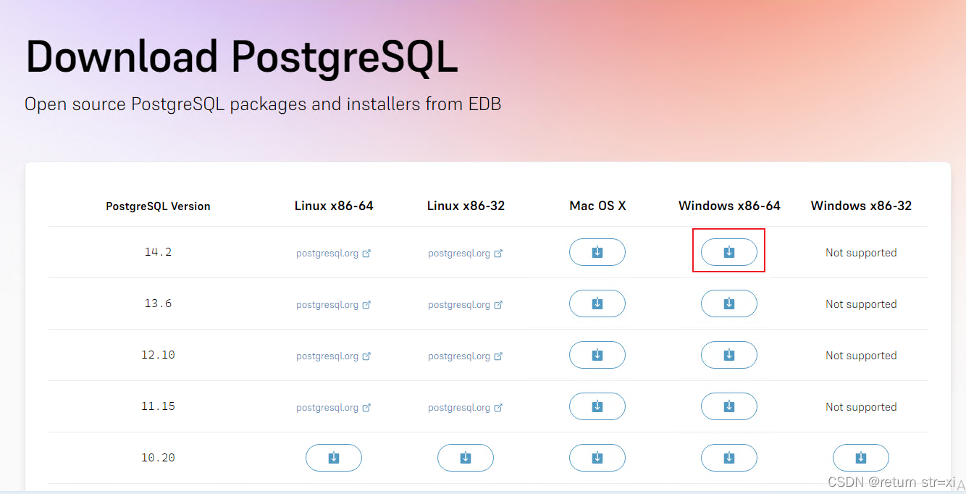This screenshot has height=494, width=966.
Task: Download PostgreSQL 10.20 for Linux x86-64
Action: 334,458
